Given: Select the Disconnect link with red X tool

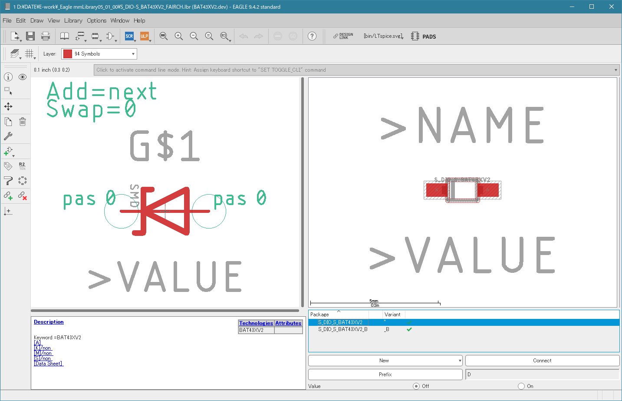Looking at the screenshot, I should point(23,196).
